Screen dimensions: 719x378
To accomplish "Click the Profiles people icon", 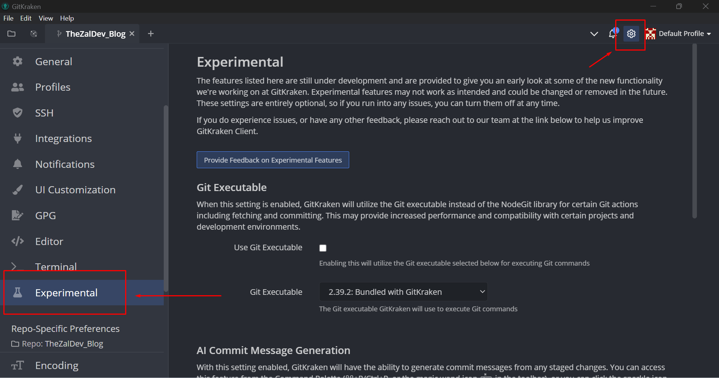I will [x=18, y=87].
